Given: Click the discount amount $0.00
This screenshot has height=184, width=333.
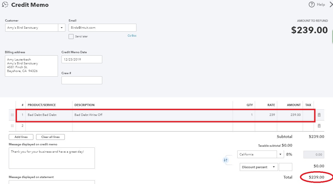Looking at the screenshot, I should (319, 166).
